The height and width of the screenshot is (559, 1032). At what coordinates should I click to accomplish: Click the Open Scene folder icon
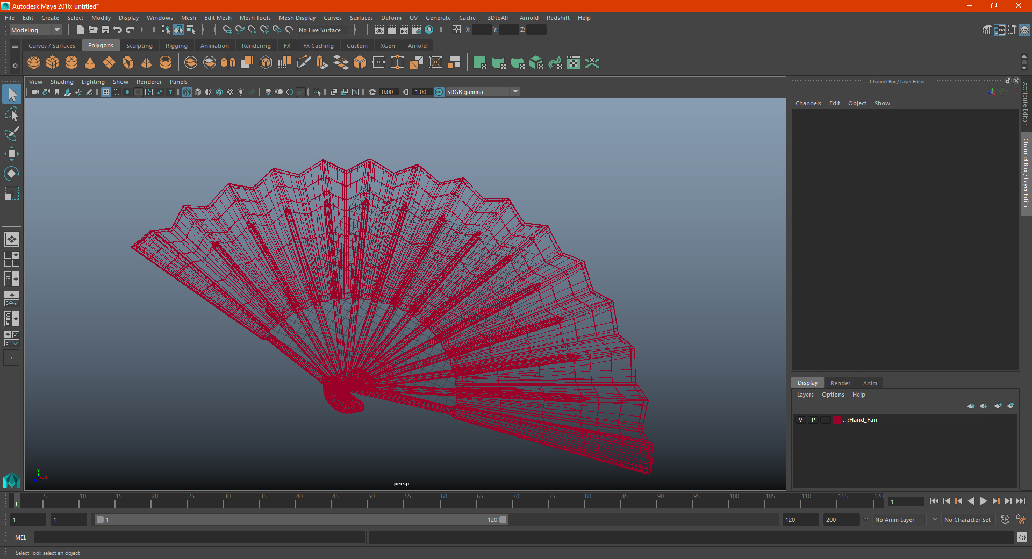(x=92, y=30)
